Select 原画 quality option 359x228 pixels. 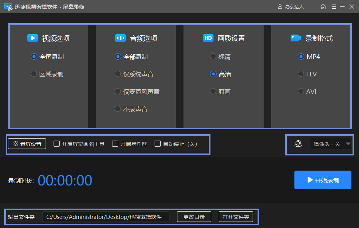point(213,91)
